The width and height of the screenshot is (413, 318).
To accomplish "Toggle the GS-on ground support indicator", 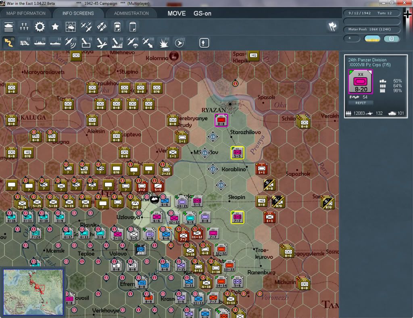I will pos(202,13).
